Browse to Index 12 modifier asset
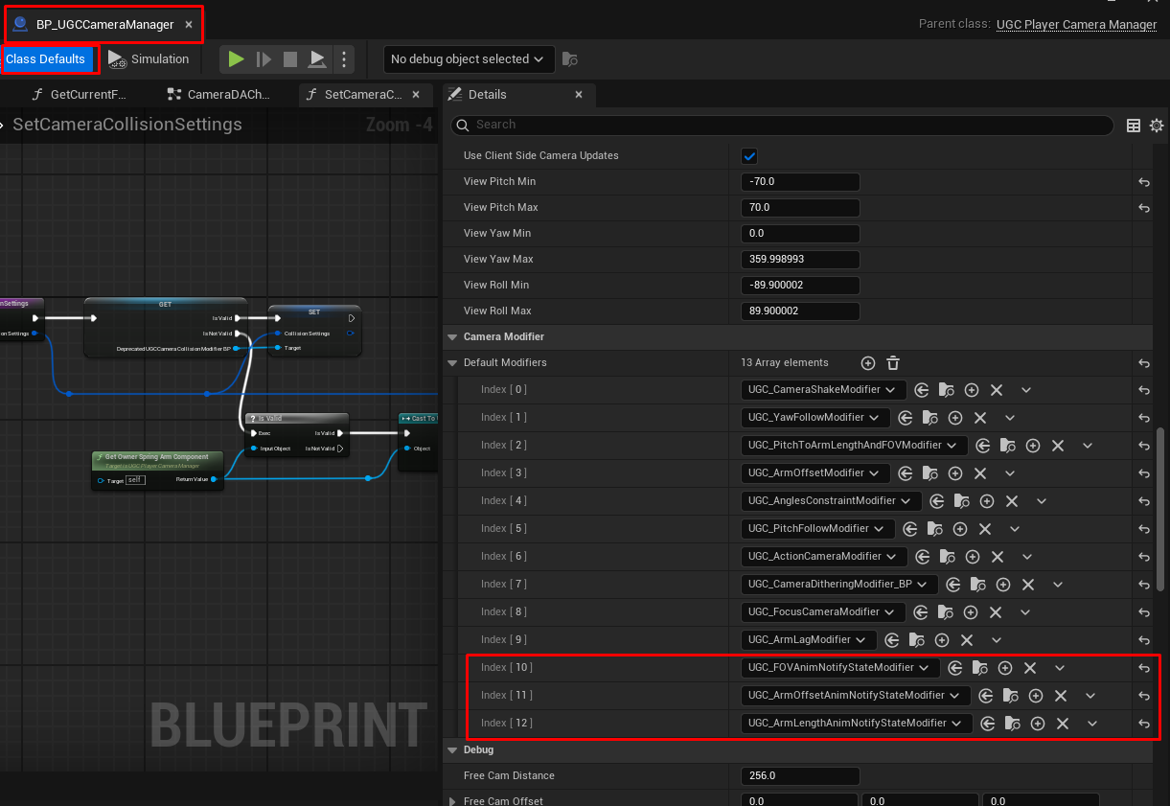The height and width of the screenshot is (806, 1170). point(1013,724)
